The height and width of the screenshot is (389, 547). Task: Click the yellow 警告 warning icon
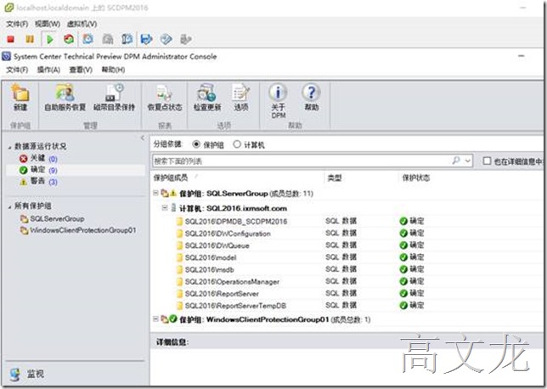tap(24, 182)
